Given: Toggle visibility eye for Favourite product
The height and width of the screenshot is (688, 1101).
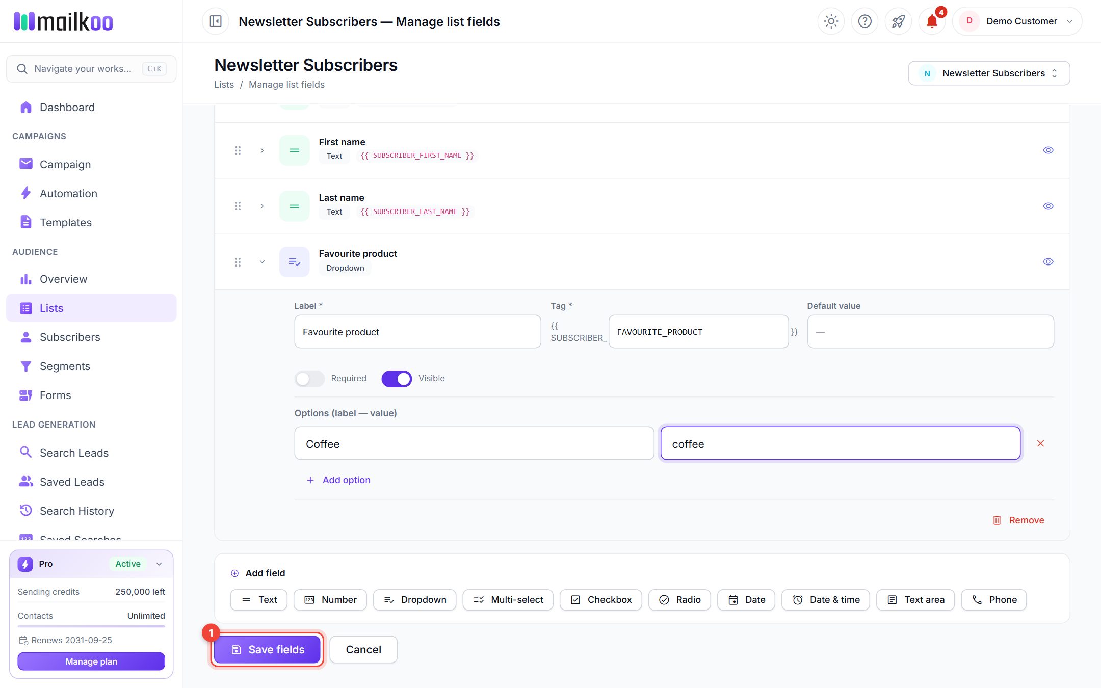Looking at the screenshot, I should pyautogui.click(x=1048, y=262).
